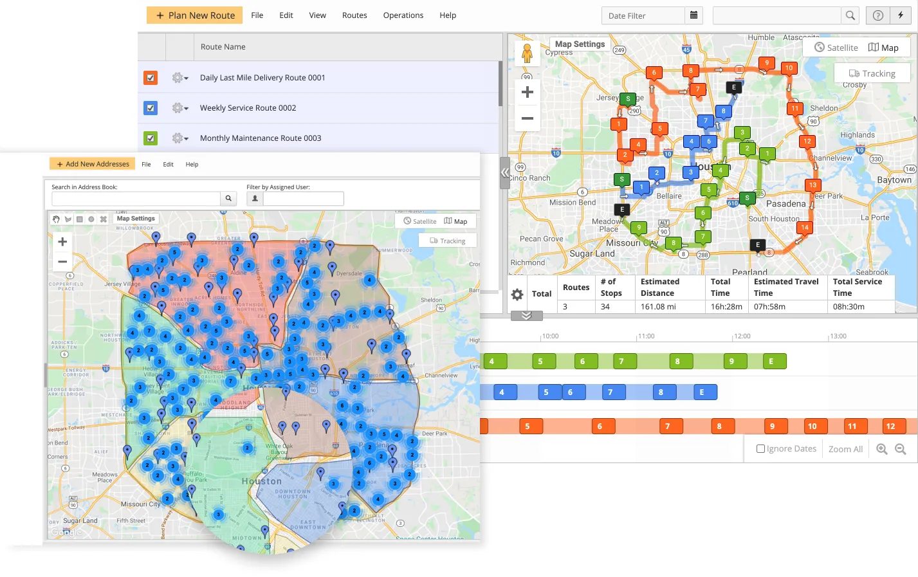
Task: Select the circle selection tool
Action: pyautogui.click(x=91, y=219)
